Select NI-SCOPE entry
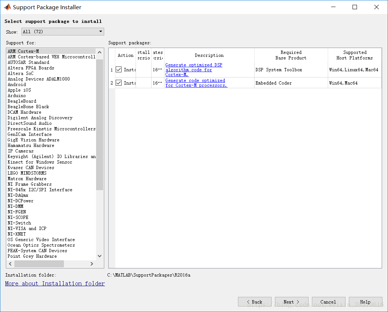The height and width of the screenshot is (312, 388). tap(51, 217)
